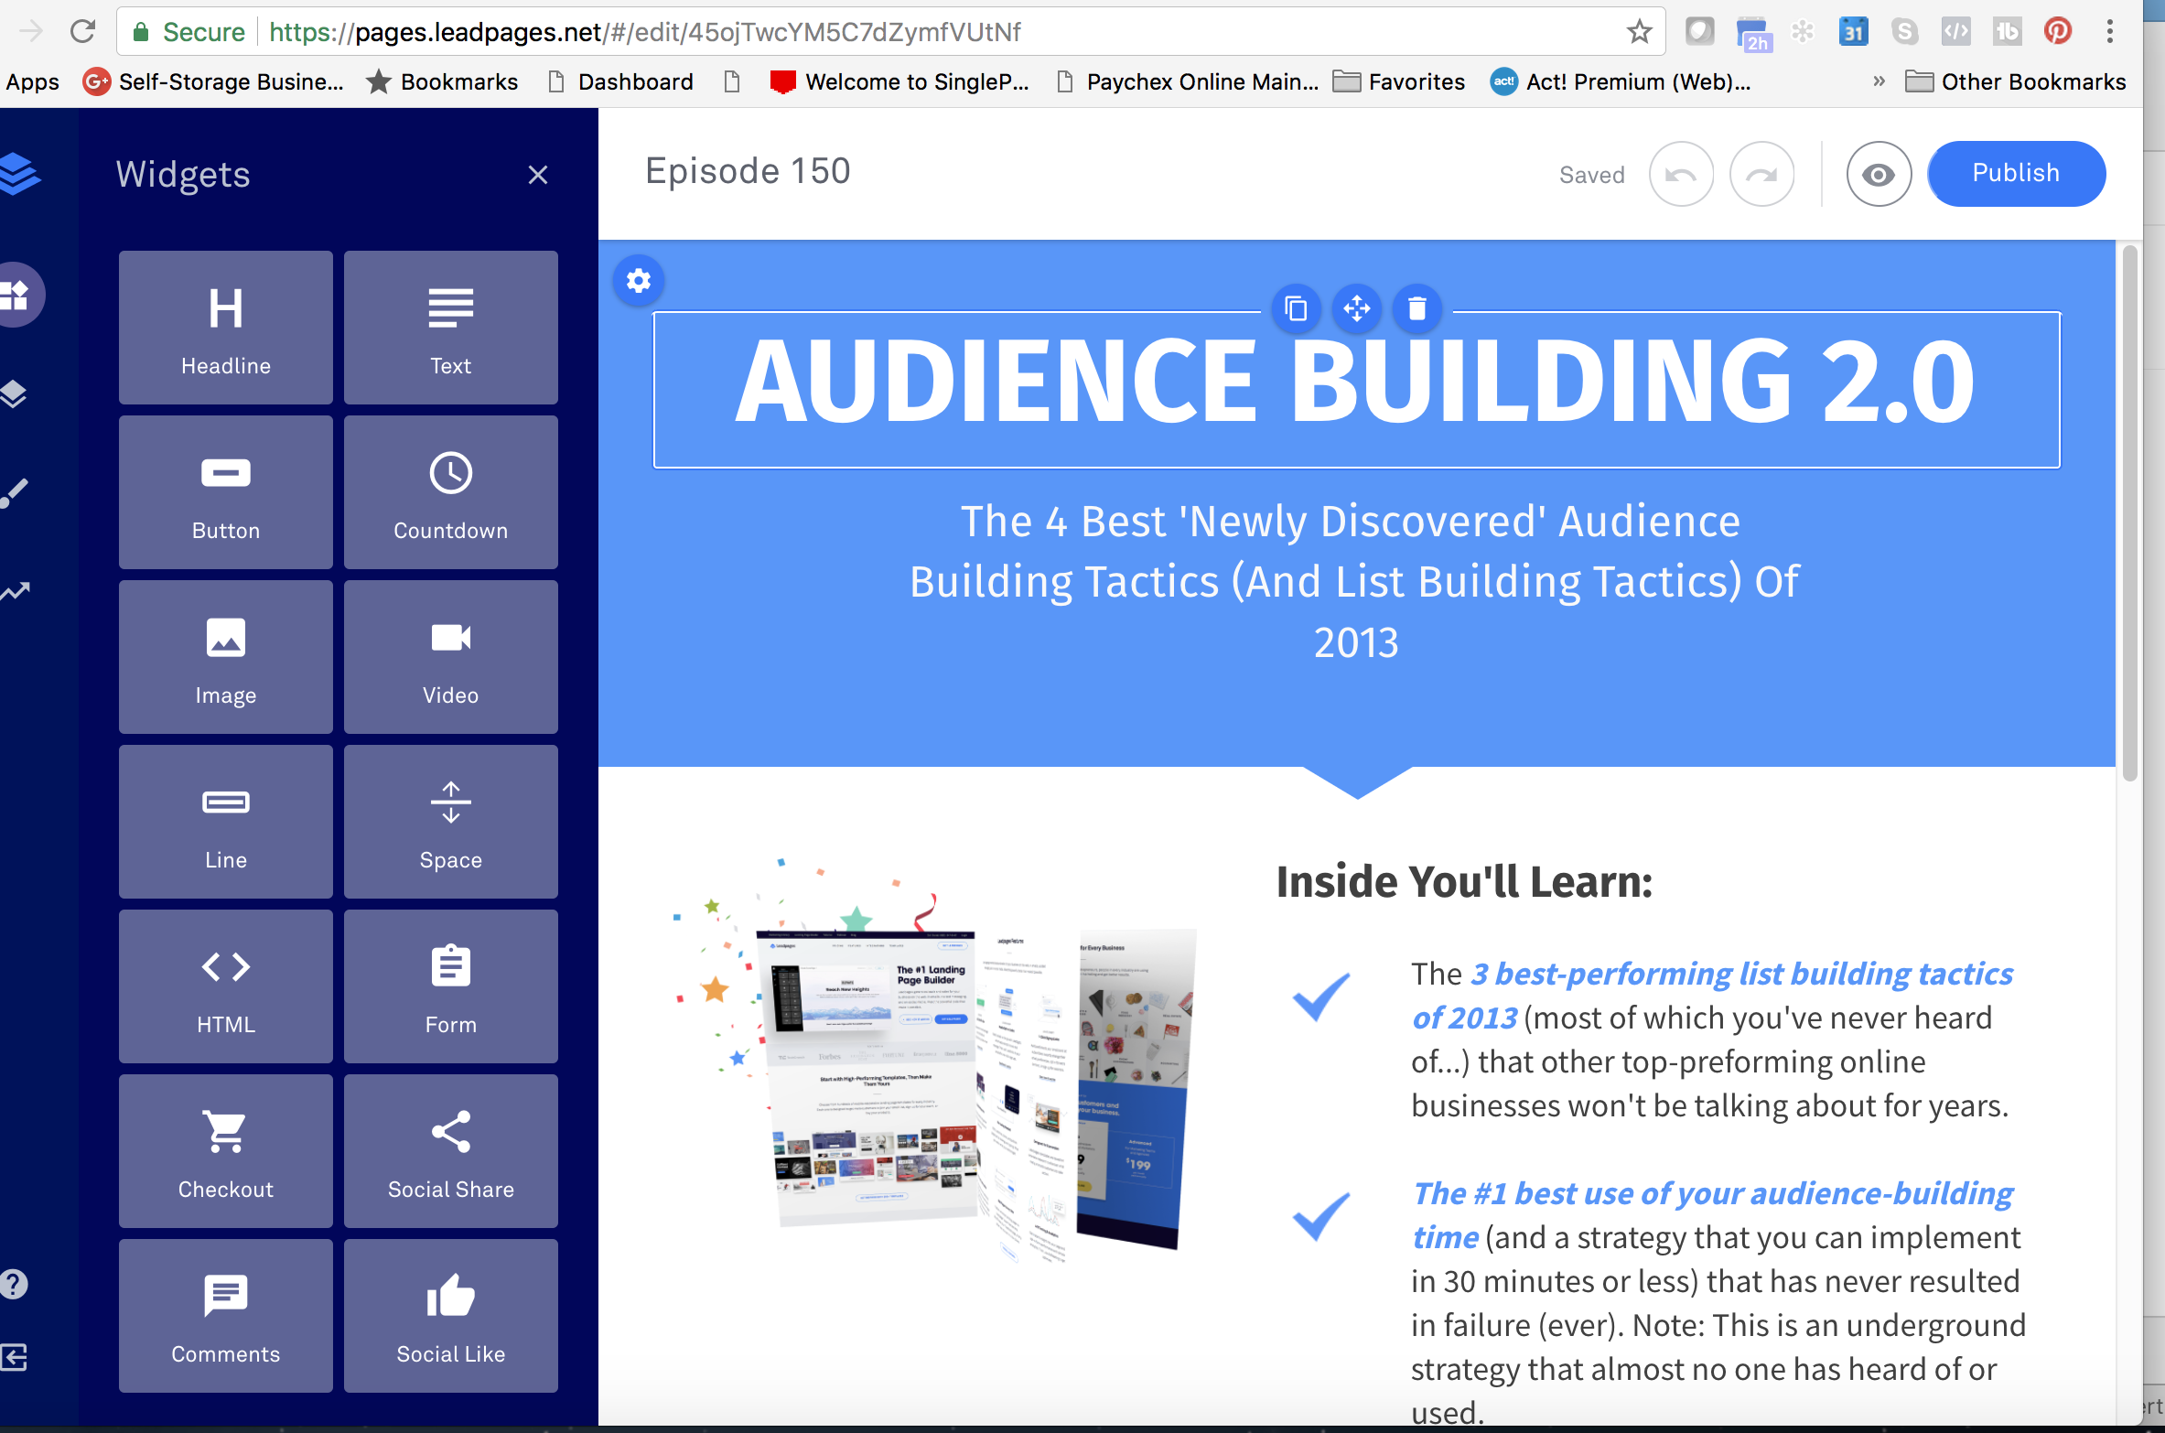
Task: Select the Countdown widget tool
Action: 449,494
